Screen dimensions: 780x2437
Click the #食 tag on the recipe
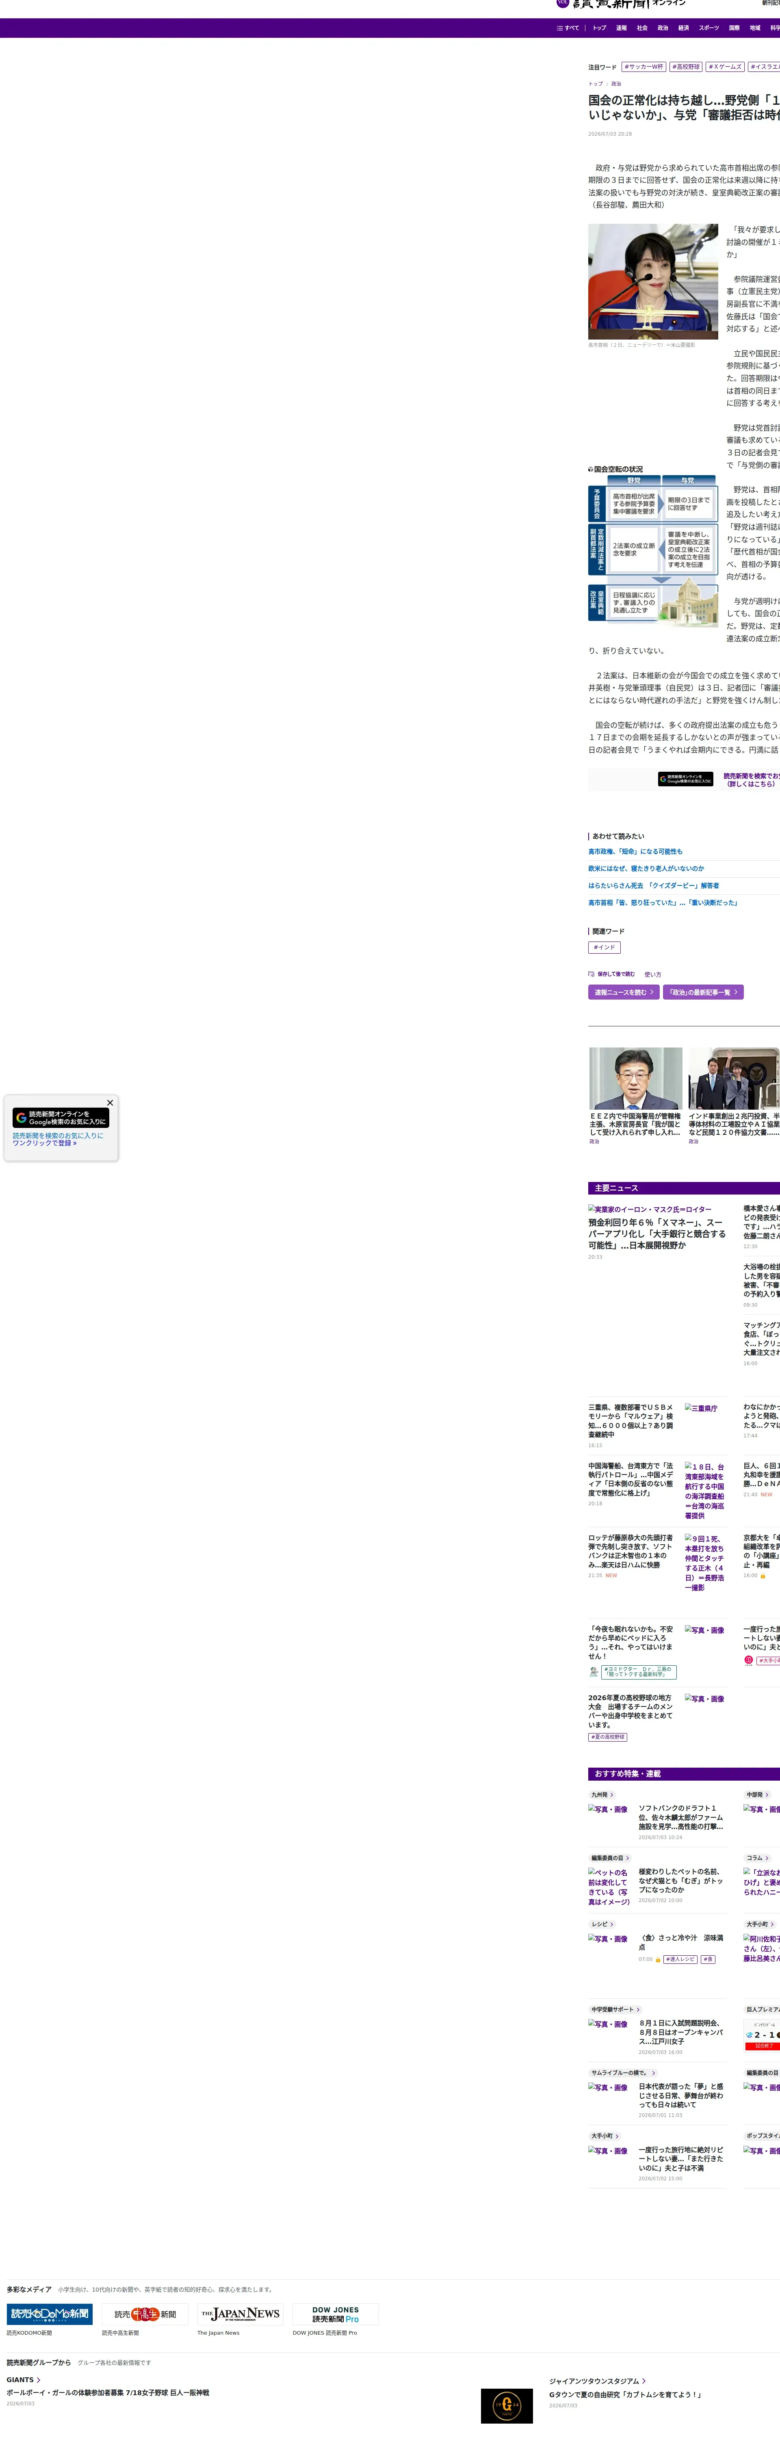pos(708,1959)
